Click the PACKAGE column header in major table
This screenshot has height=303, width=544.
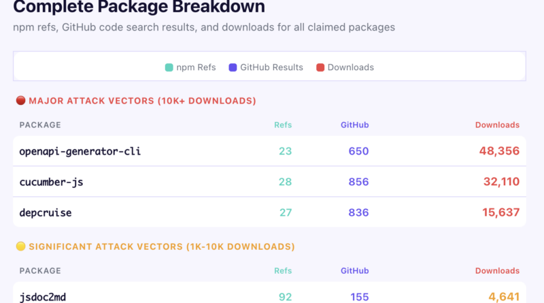(40, 125)
